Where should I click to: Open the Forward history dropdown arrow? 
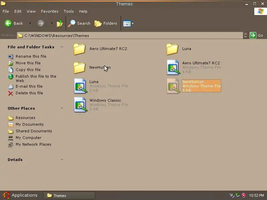tap(52, 23)
